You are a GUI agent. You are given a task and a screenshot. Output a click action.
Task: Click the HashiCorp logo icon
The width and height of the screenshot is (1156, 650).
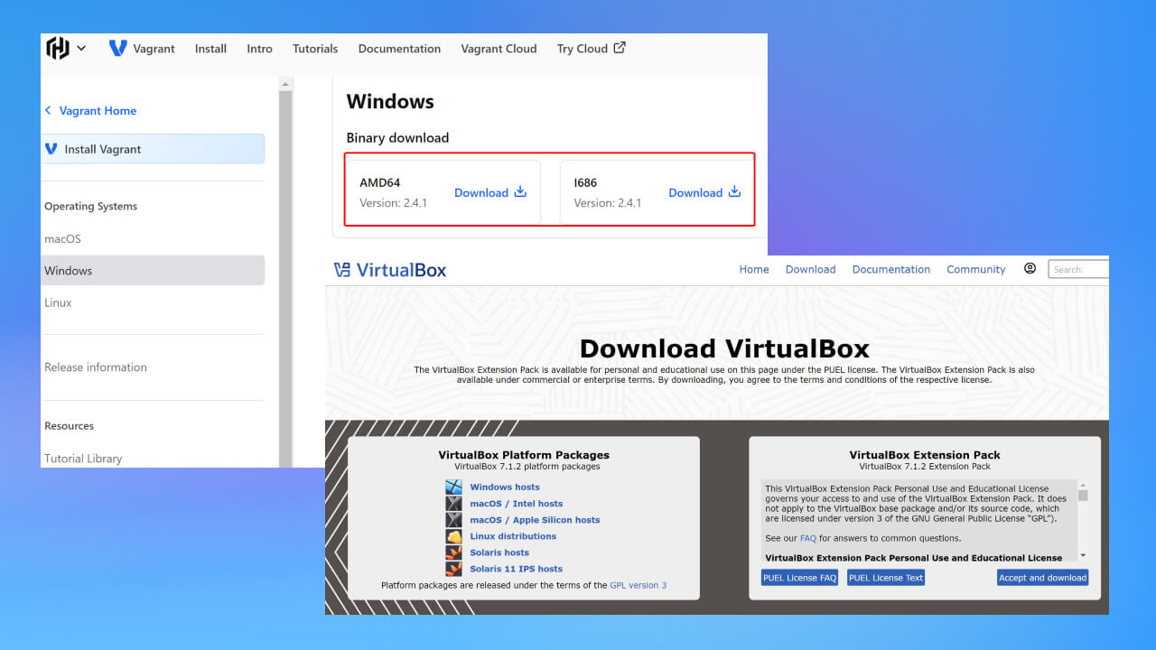58,48
